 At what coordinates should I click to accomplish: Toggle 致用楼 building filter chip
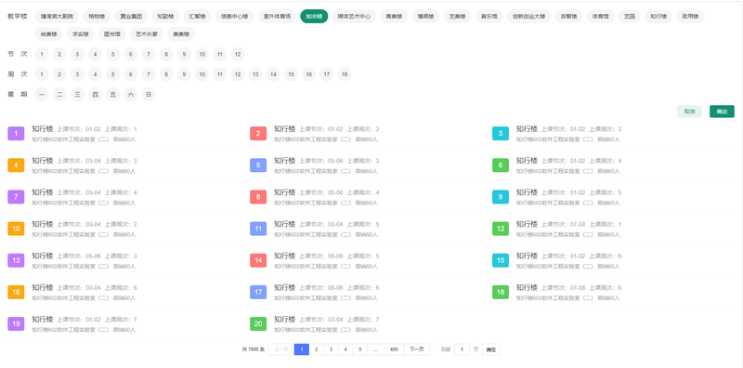pyautogui.click(x=690, y=17)
